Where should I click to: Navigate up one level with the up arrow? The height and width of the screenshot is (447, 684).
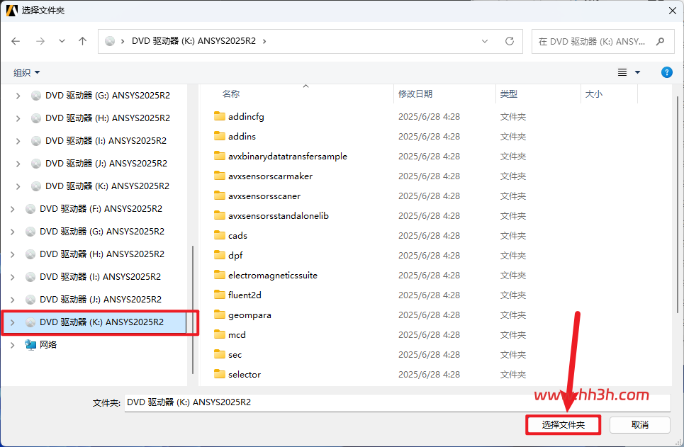pos(82,41)
